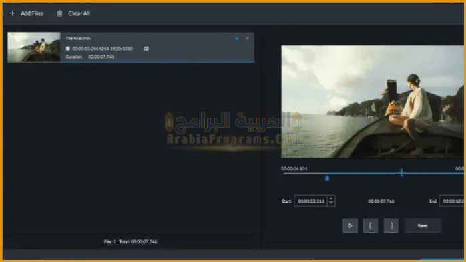
Task: Click the Clear All label
Action: (x=79, y=13)
